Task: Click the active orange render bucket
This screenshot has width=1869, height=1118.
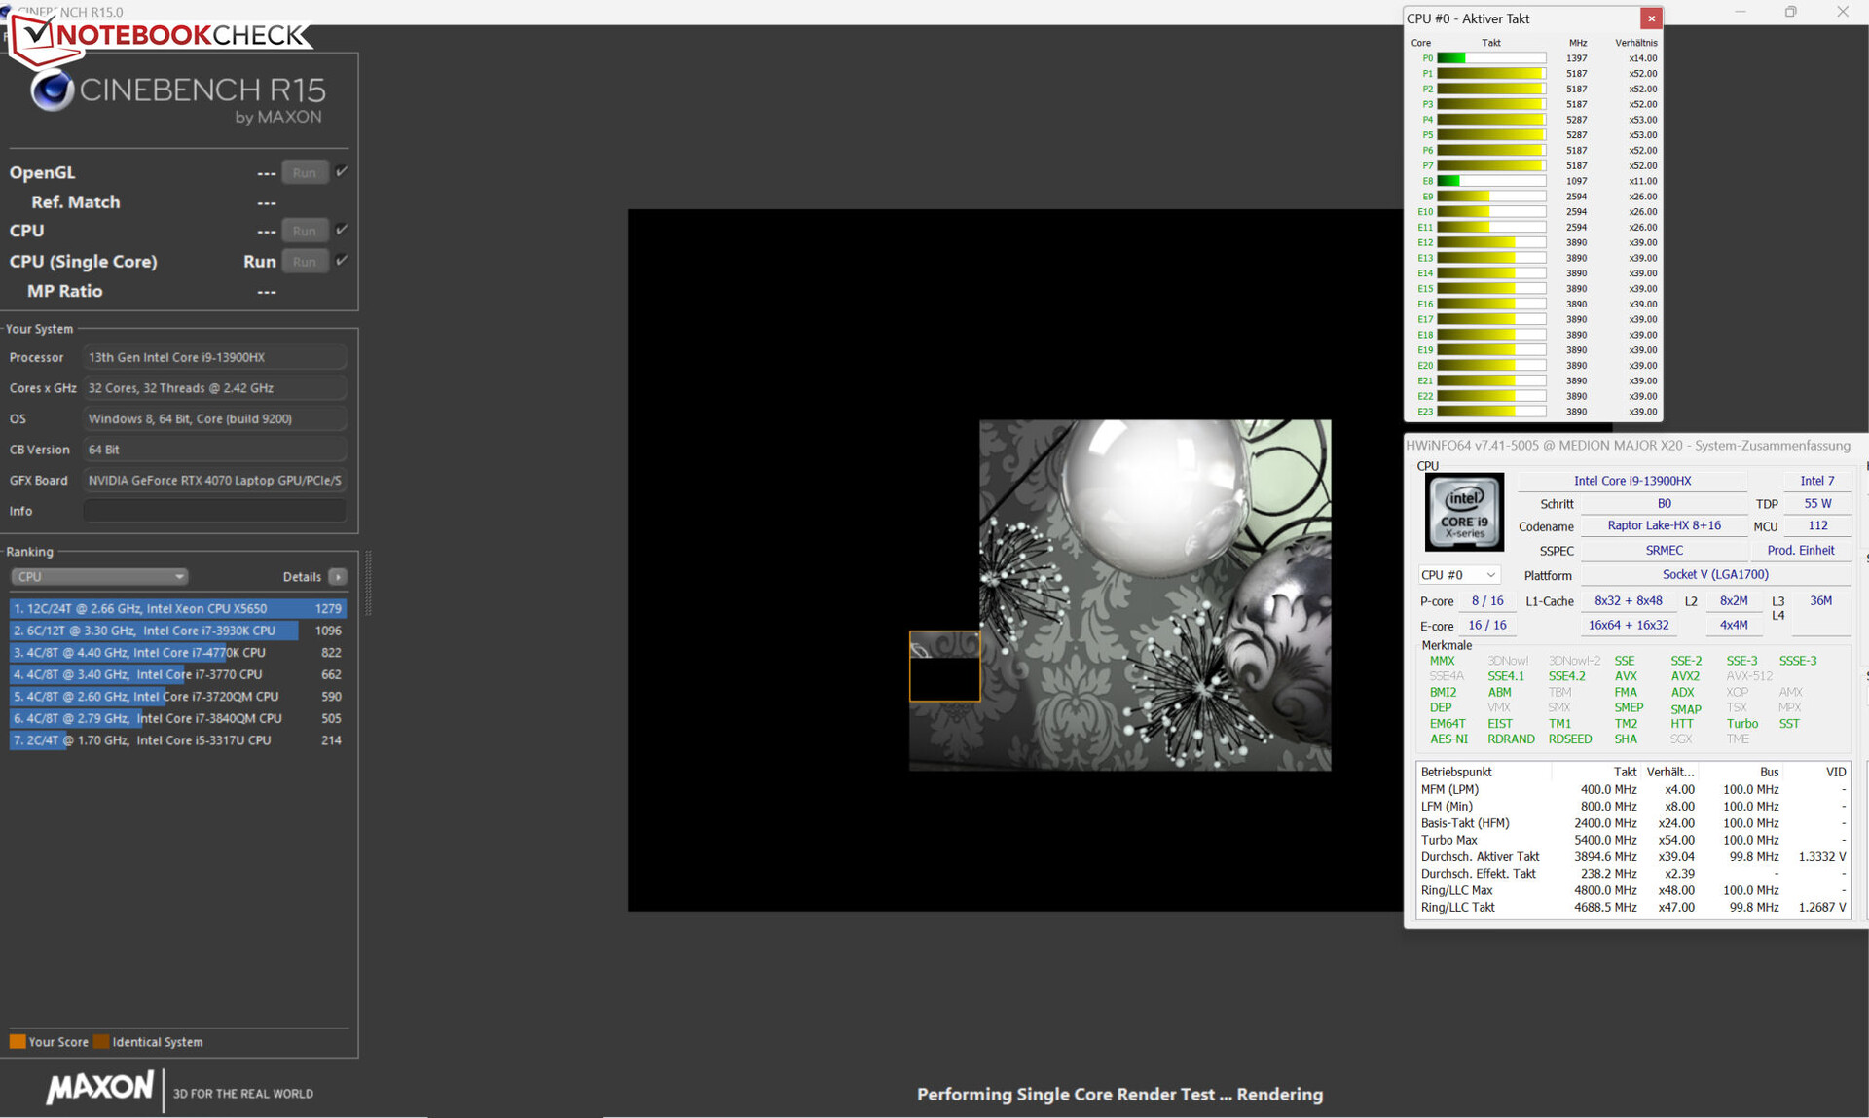Action: [944, 667]
